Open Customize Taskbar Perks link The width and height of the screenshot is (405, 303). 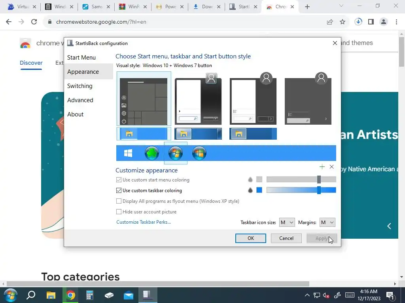143,222
